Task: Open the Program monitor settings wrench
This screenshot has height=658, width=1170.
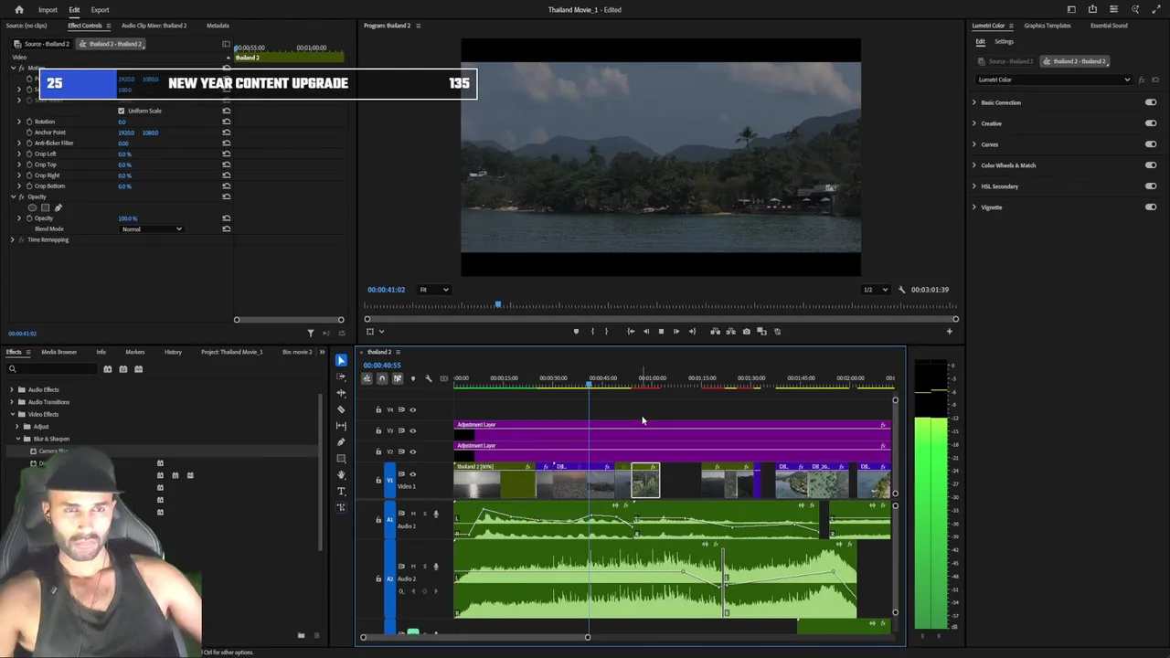Action: [x=902, y=290]
